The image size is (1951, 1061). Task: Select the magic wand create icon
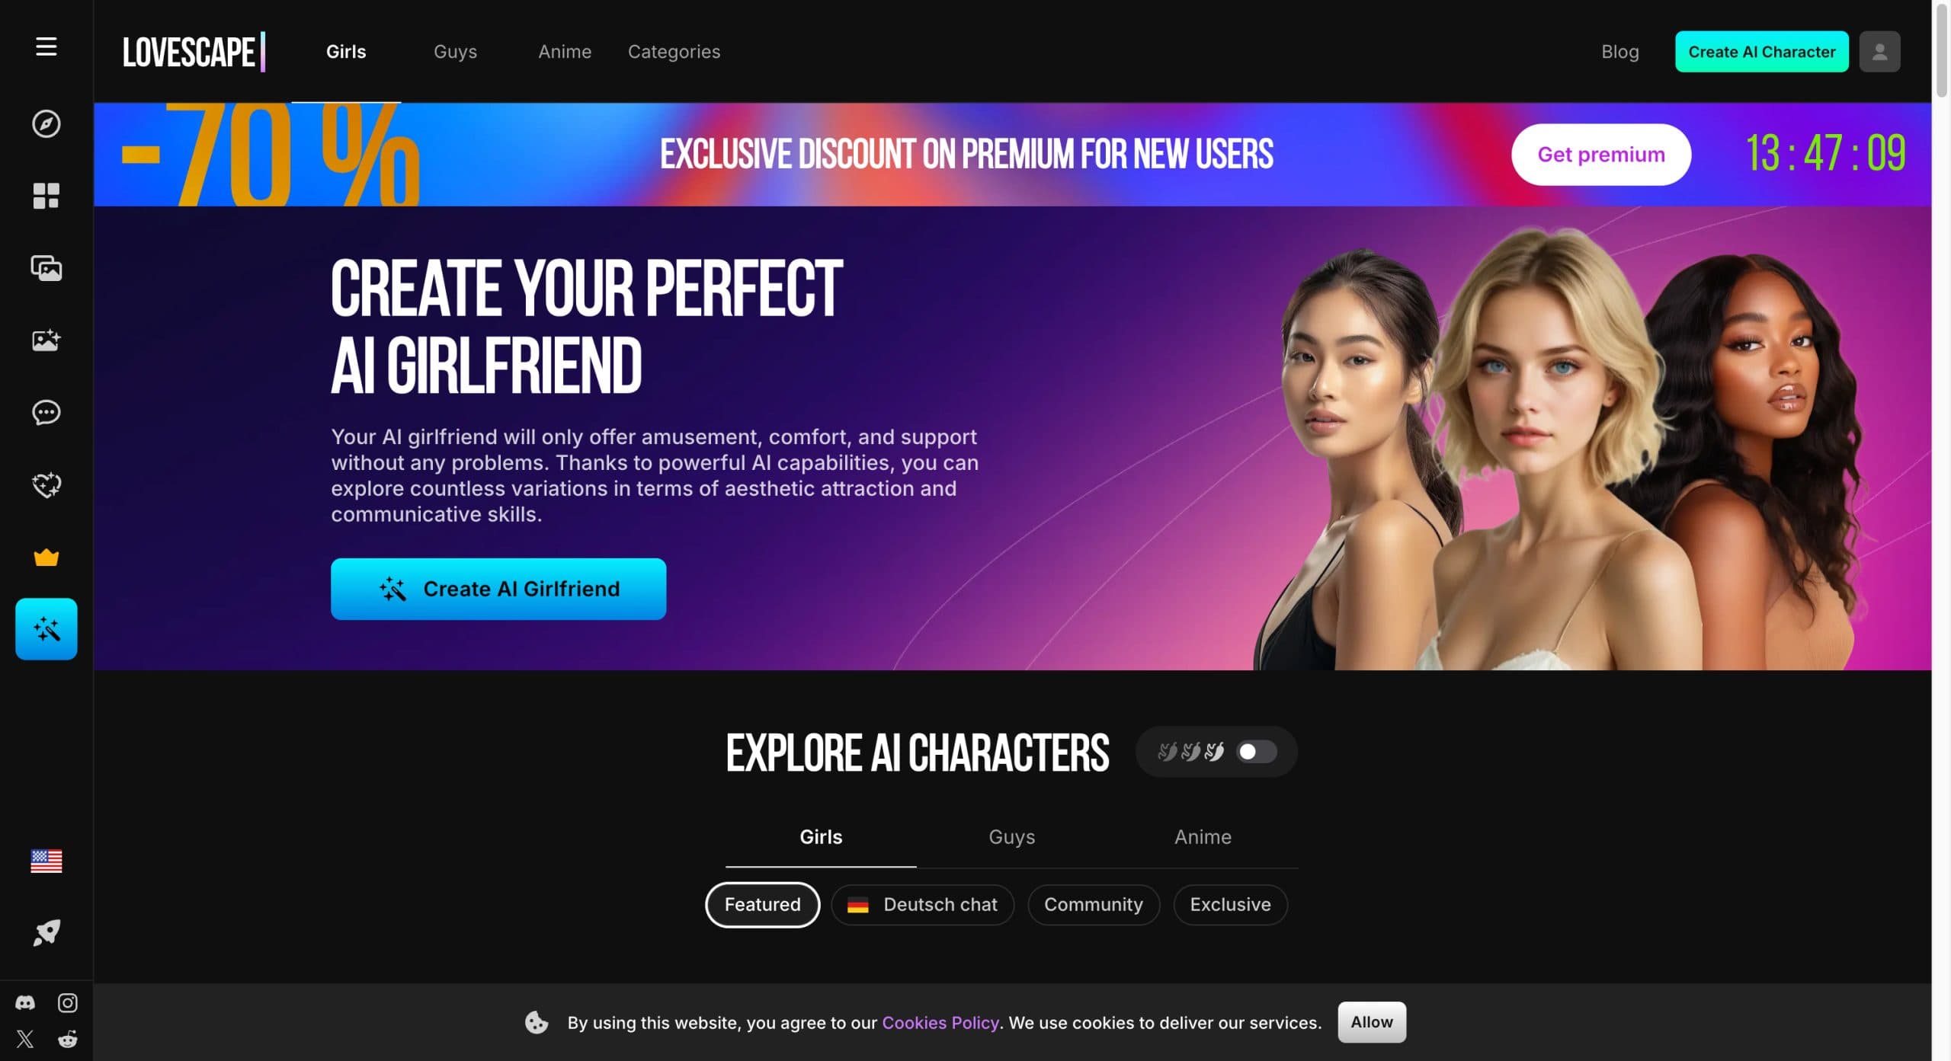(46, 629)
